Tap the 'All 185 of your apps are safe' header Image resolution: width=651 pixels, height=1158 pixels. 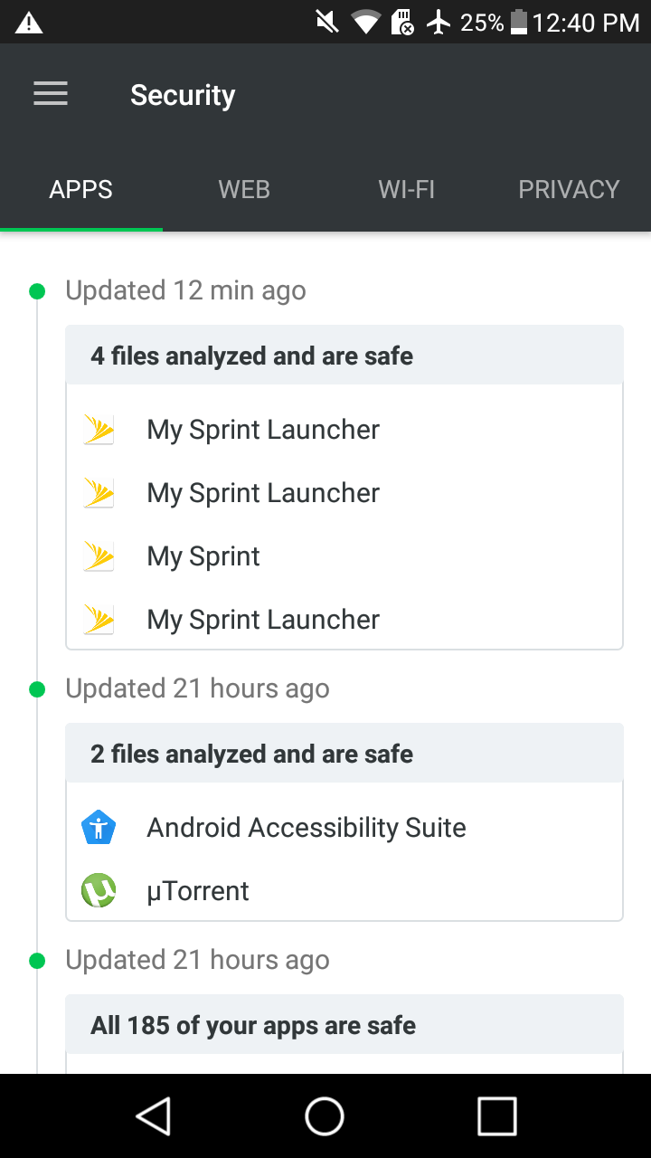[x=344, y=1025]
